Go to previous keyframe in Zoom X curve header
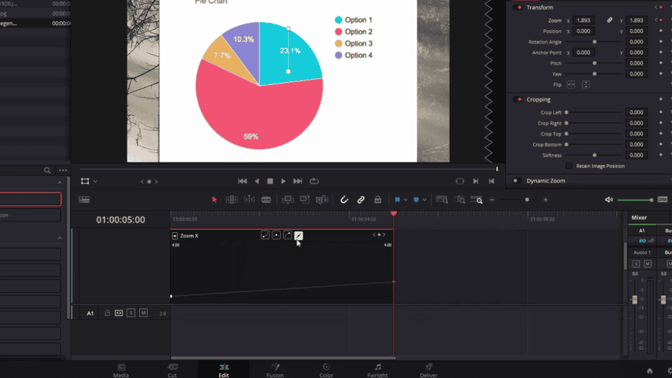Image resolution: width=672 pixels, height=378 pixels. pyautogui.click(x=374, y=235)
